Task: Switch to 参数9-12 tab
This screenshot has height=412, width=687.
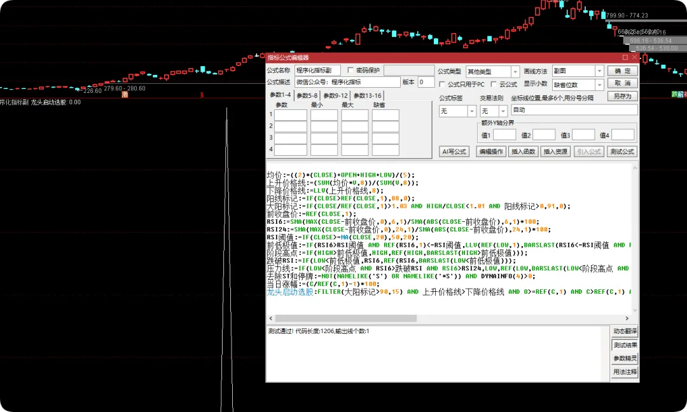Action: (336, 95)
